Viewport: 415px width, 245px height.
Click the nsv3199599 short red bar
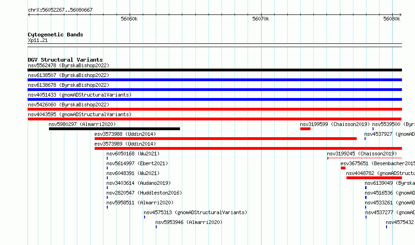[305, 129]
